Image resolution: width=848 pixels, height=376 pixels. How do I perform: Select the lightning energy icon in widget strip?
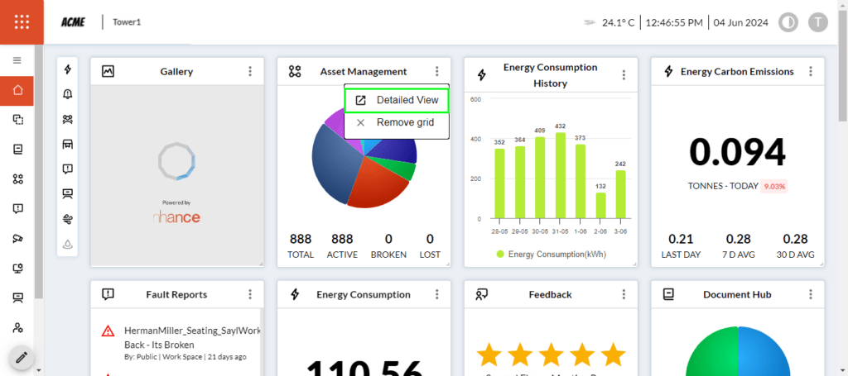tap(67, 69)
